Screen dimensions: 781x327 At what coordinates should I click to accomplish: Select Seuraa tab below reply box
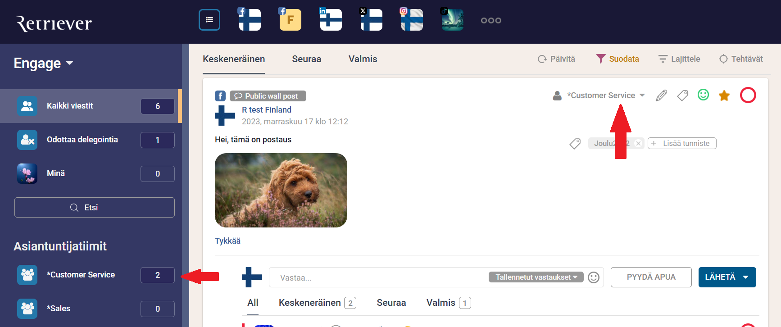[391, 303]
